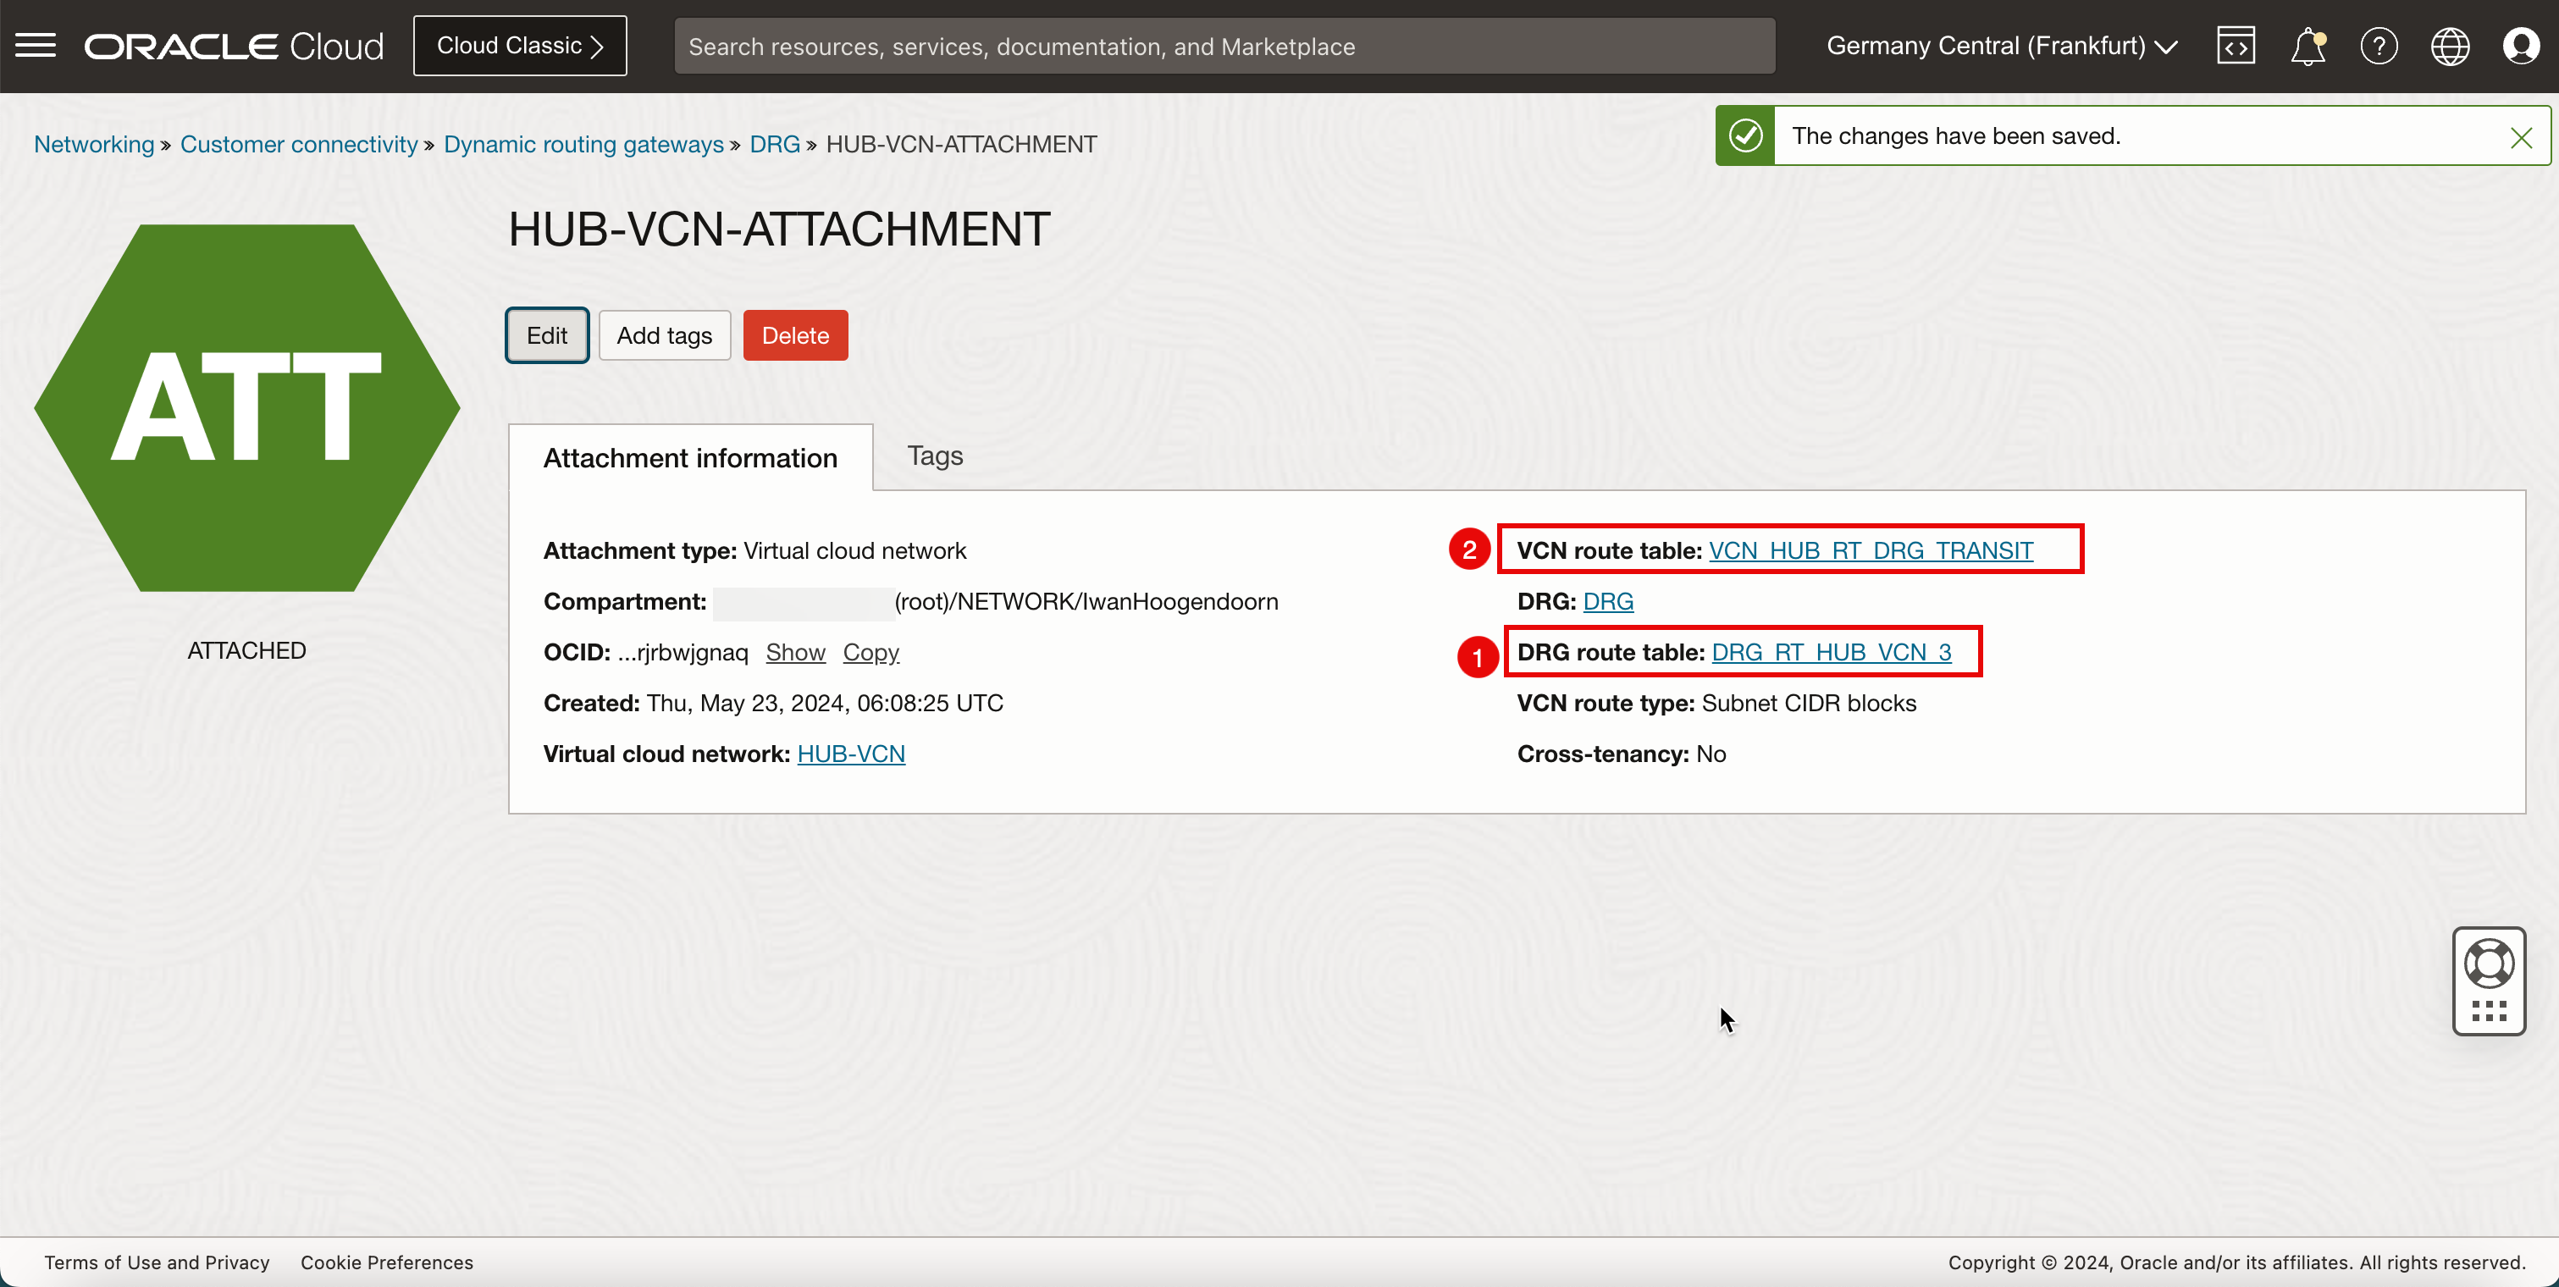Click the Cloud Shell terminal icon
The height and width of the screenshot is (1287, 2559).
tap(2236, 46)
